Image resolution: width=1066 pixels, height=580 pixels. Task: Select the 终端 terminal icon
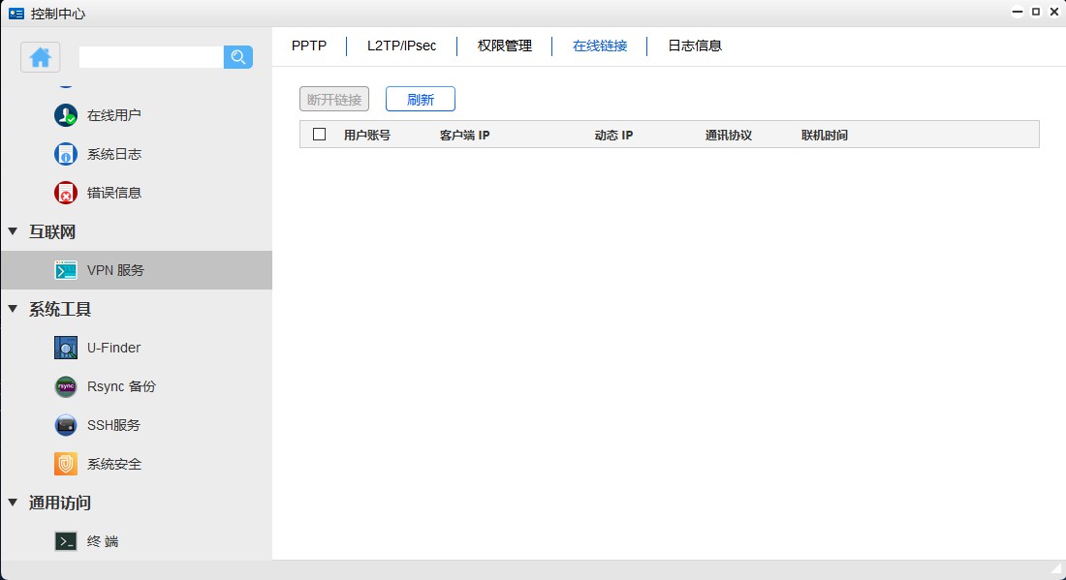pos(65,540)
